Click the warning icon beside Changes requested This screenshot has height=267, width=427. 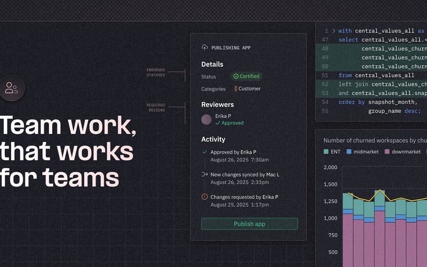(204, 197)
